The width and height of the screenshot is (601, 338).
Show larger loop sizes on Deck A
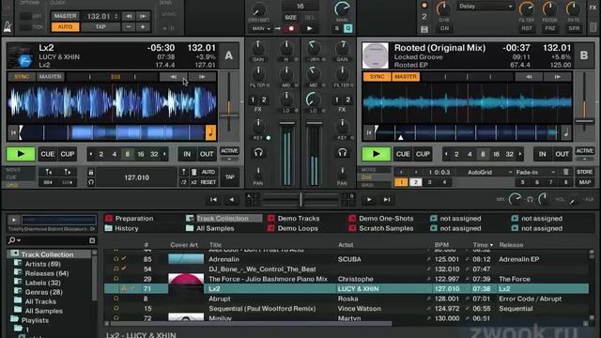(x=165, y=154)
